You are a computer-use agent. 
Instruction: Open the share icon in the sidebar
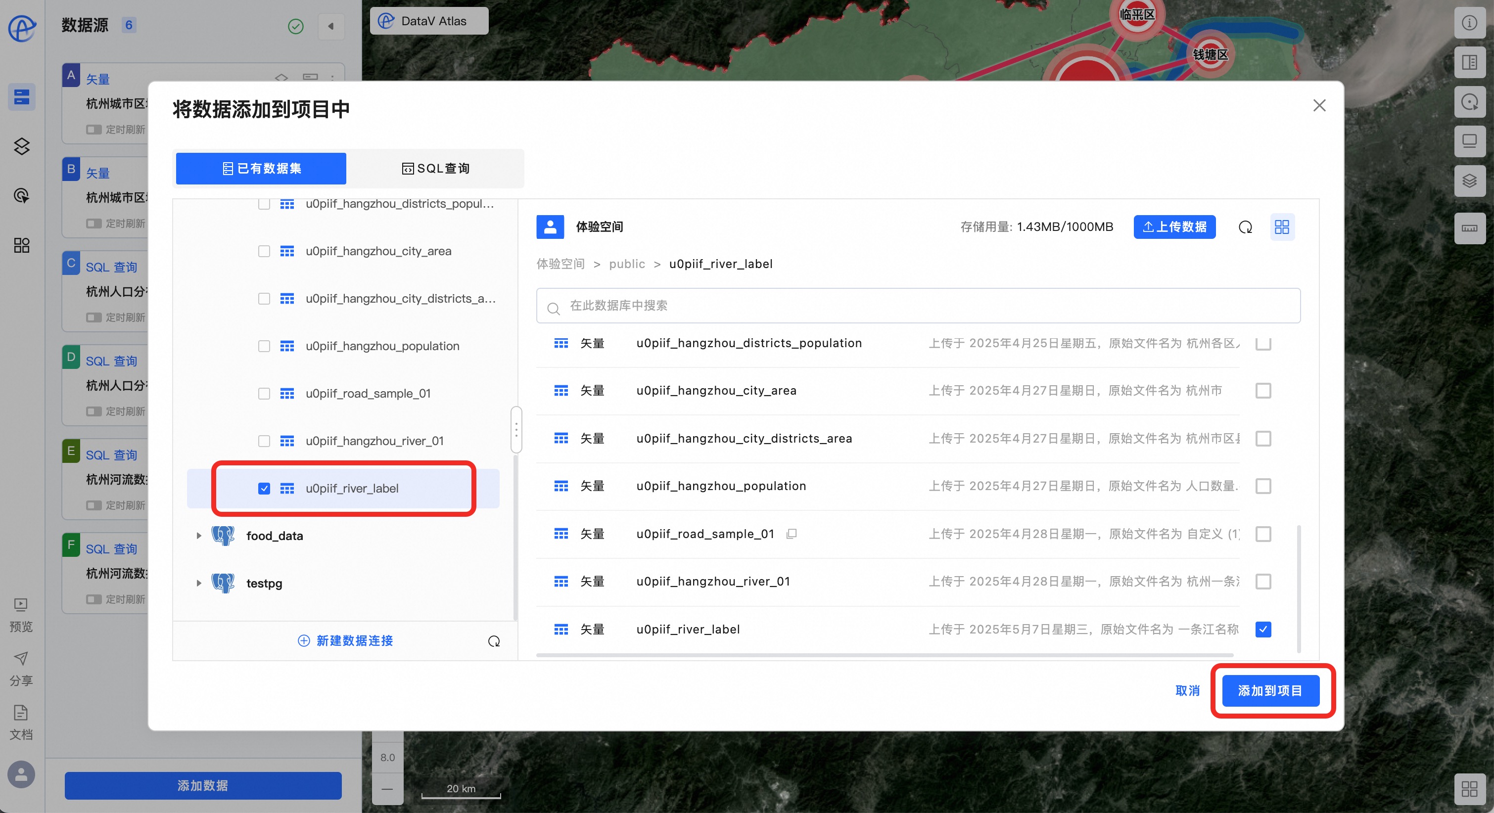pos(21,658)
